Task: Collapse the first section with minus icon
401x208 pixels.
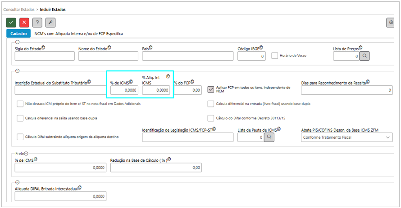Action: (18, 41)
